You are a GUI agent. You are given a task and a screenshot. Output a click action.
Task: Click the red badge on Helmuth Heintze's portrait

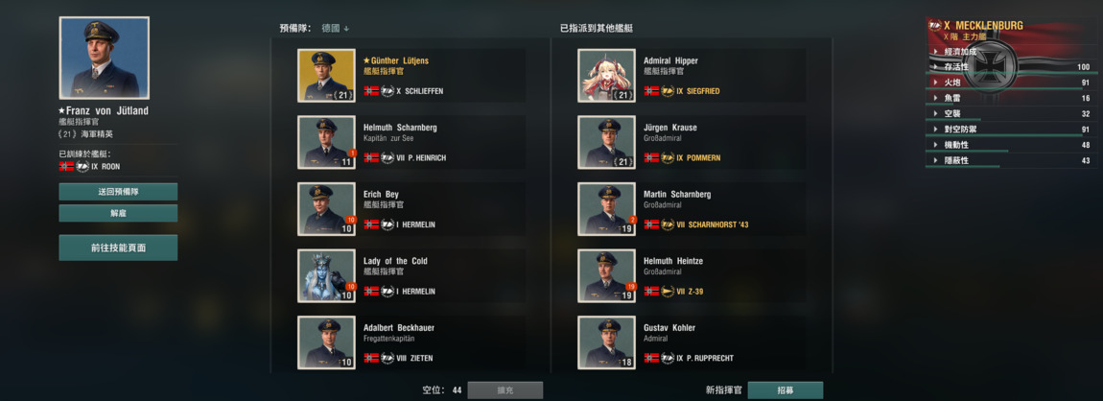pyautogui.click(x=631, y=286)
